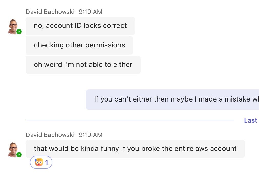This screenshot has width=259, height=182.
Task: Select the "oh weird I'm not able to either" message
Action: click(83, 65)
